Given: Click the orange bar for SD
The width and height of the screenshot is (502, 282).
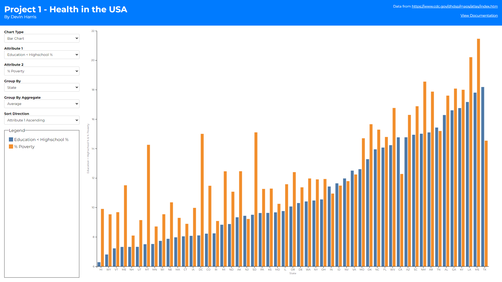Looking at the screenshot, I should click(256, 200).
